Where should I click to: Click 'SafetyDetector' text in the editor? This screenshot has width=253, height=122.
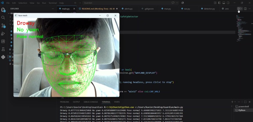pos(129,17)
